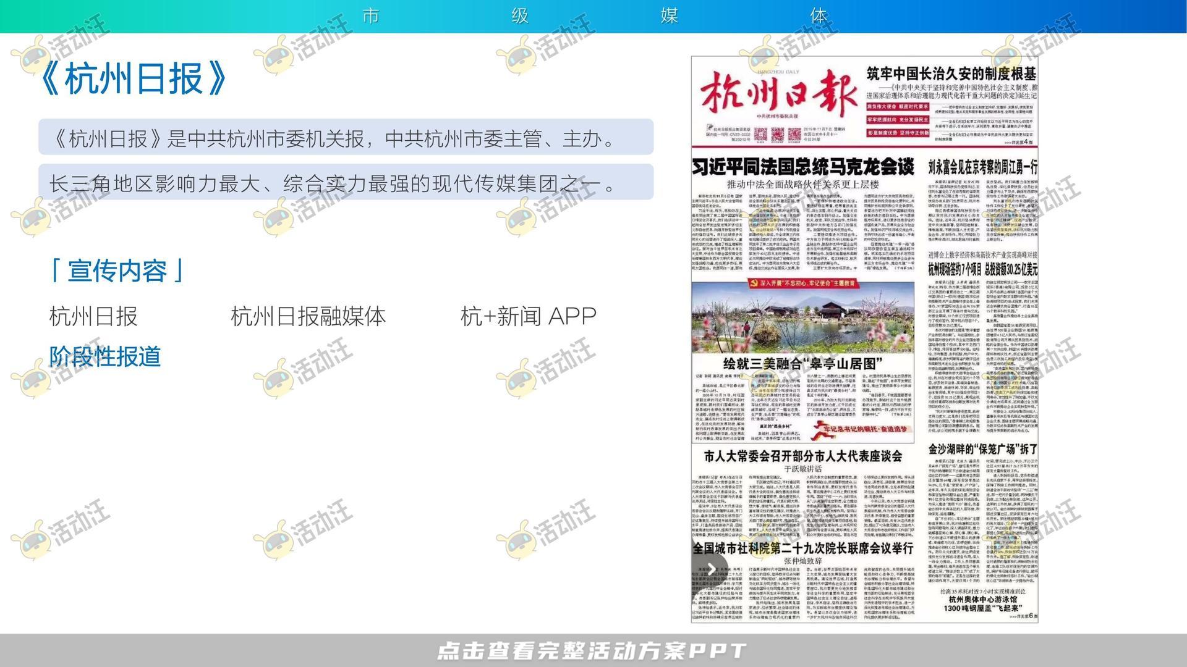Click headline '习近平同法国总统马克龙会谈'
The width and height of the screenshot is (1187, 667).
click(802, 167)
